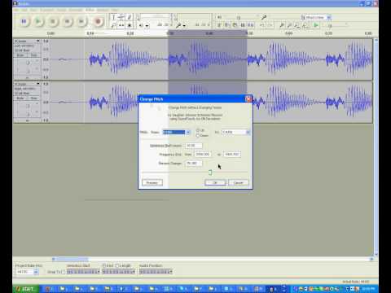Click the Silence audio icon

[x=250, y=25]
